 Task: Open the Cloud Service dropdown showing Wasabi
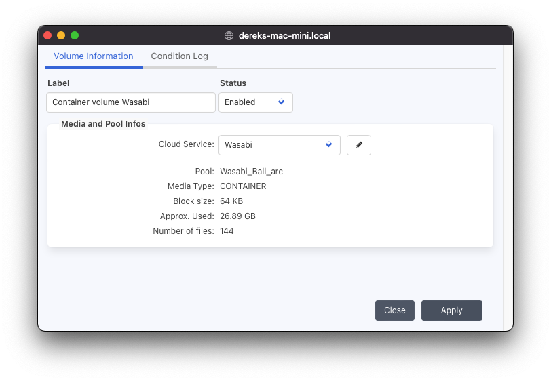[x=280, y=145]
